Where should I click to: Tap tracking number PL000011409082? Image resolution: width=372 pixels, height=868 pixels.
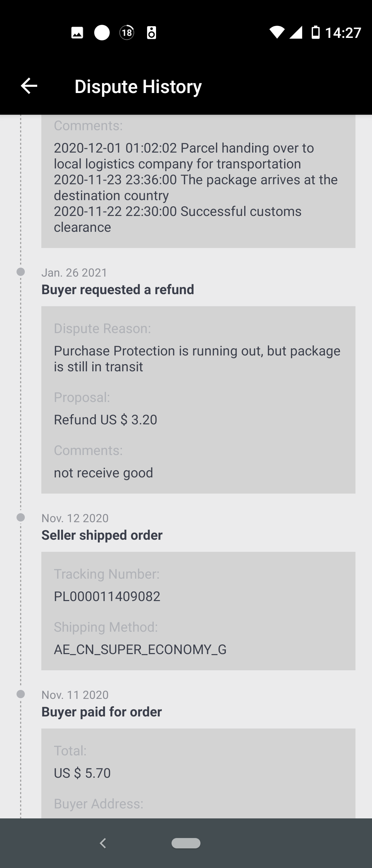click(x=107, y=597)
